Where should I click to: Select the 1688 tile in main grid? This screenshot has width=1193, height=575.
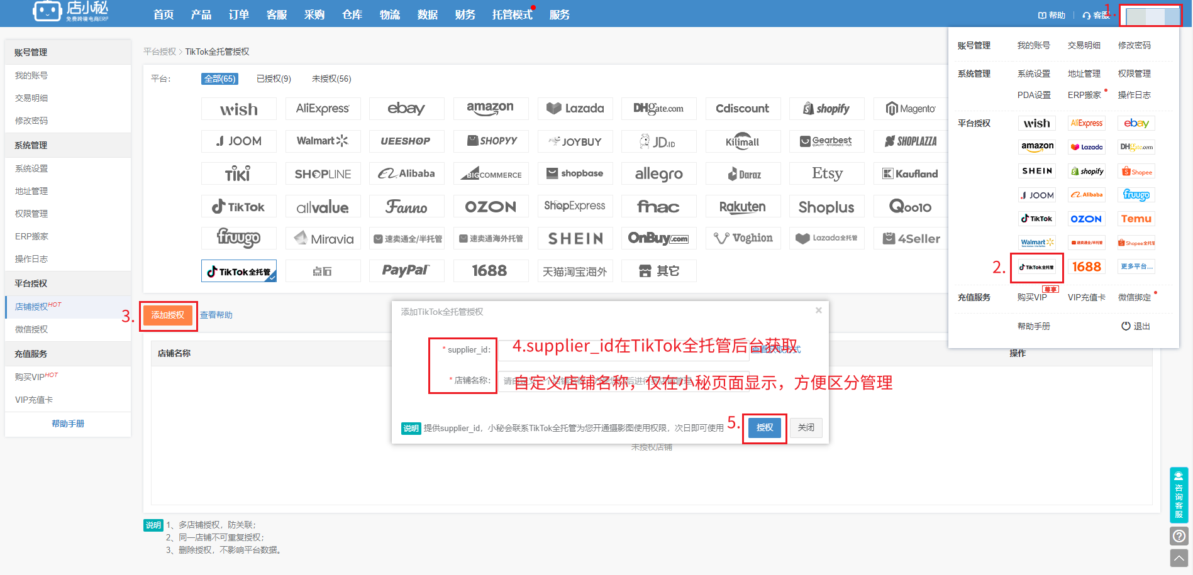click(491, 271)
